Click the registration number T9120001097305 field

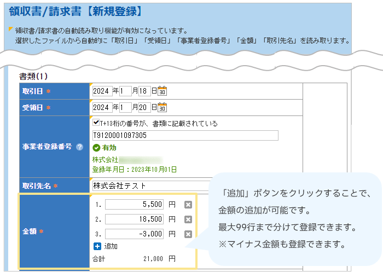click(185, 136)
